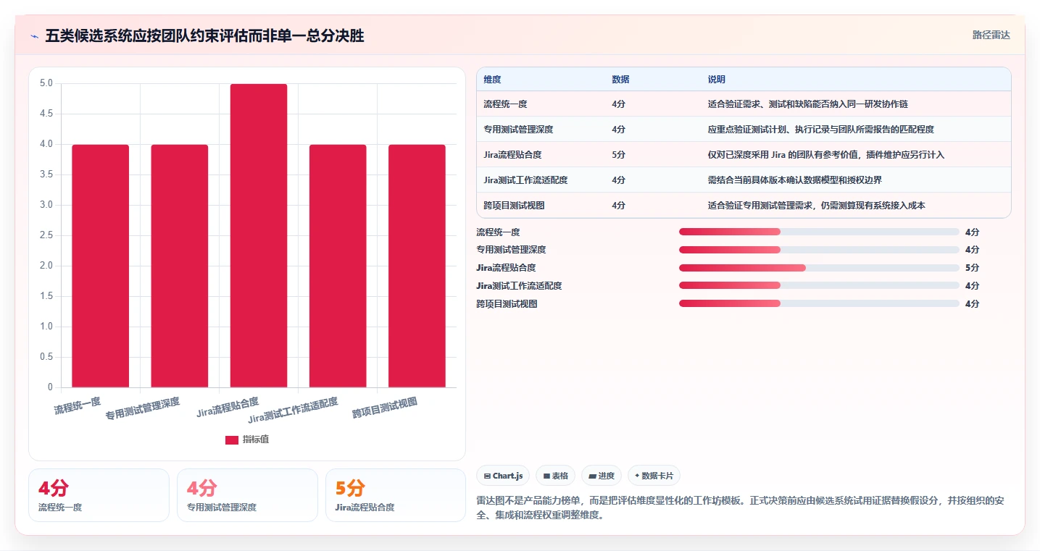Click the 跨项目测试视图 progress bar
The height and width of the screenshot is (551, 1040).
click(x=819, y=303)
